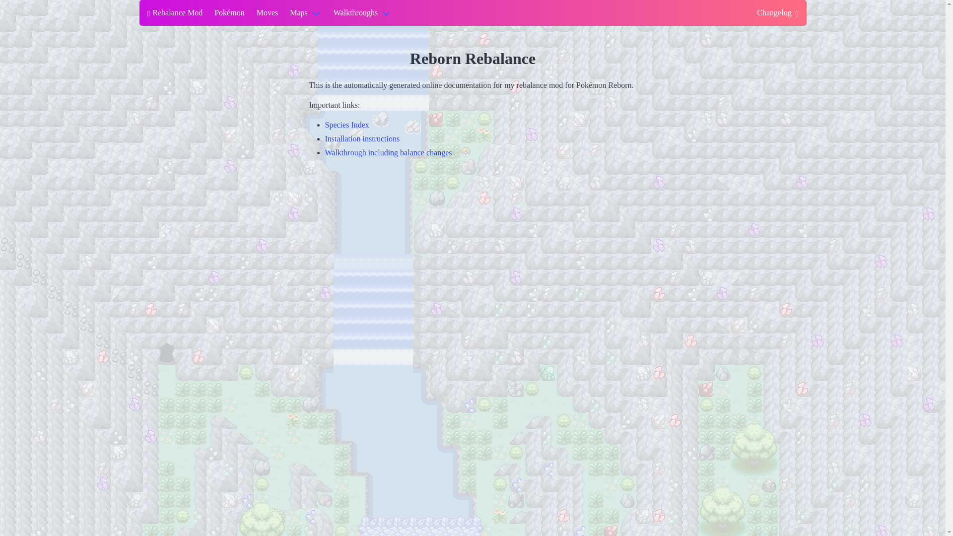The height and width of the screenshot is (536, 953).
Task: Expand the Maps dropdown menu
Action: [x=305, y=13]
